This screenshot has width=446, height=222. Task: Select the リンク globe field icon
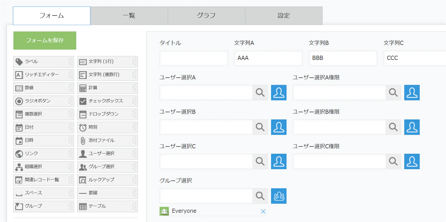tap(19, 154)
